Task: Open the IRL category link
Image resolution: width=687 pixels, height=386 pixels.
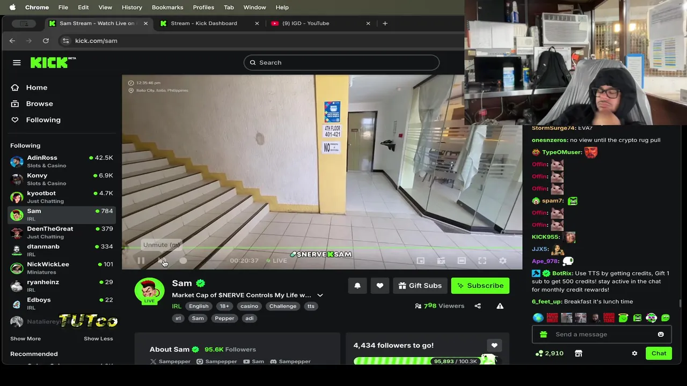Action: click(x=177, y=306)
